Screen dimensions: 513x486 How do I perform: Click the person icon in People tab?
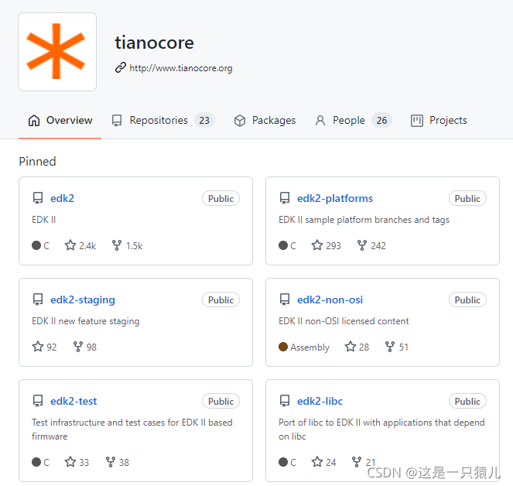tap(320, 121)
